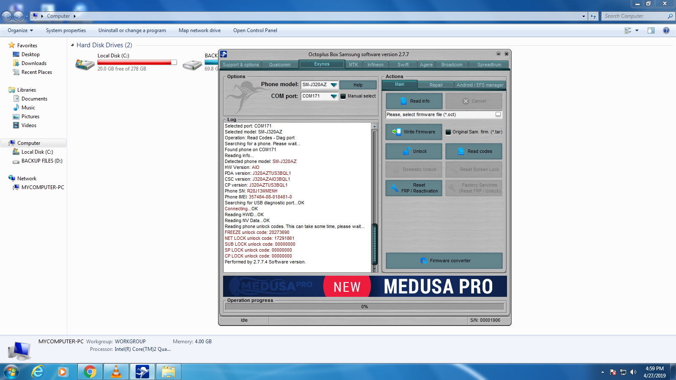This screenshot has width=676, height=380.
Task: Open the Windows Start menu
Action: [11, 372]
